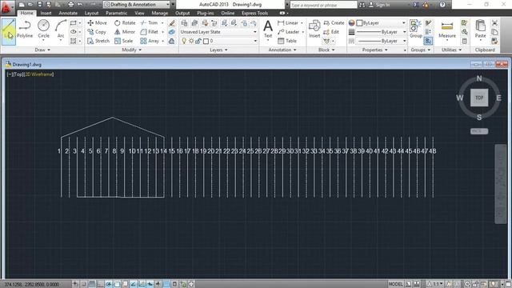Open the Unsaved Layer State dropdown
The height and width of the screenshot is (288, 512).
click(218, 32)
